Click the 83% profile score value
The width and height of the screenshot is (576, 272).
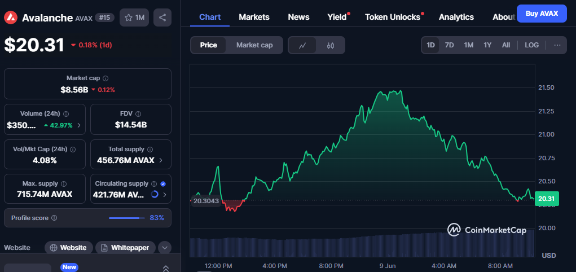[x=157, y=218]
